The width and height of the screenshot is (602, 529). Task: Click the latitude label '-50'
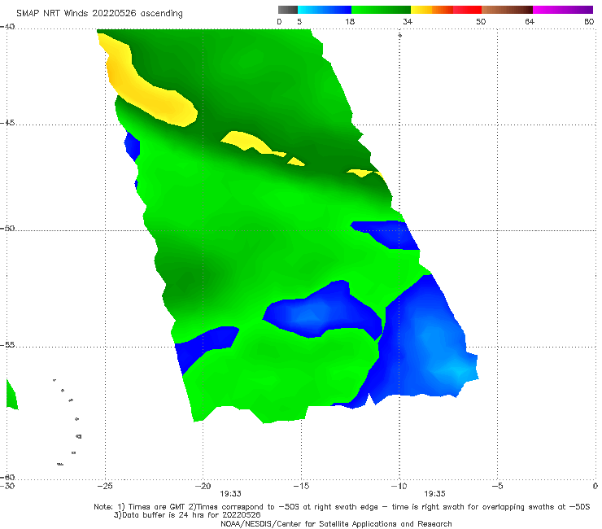click(7, 228)
